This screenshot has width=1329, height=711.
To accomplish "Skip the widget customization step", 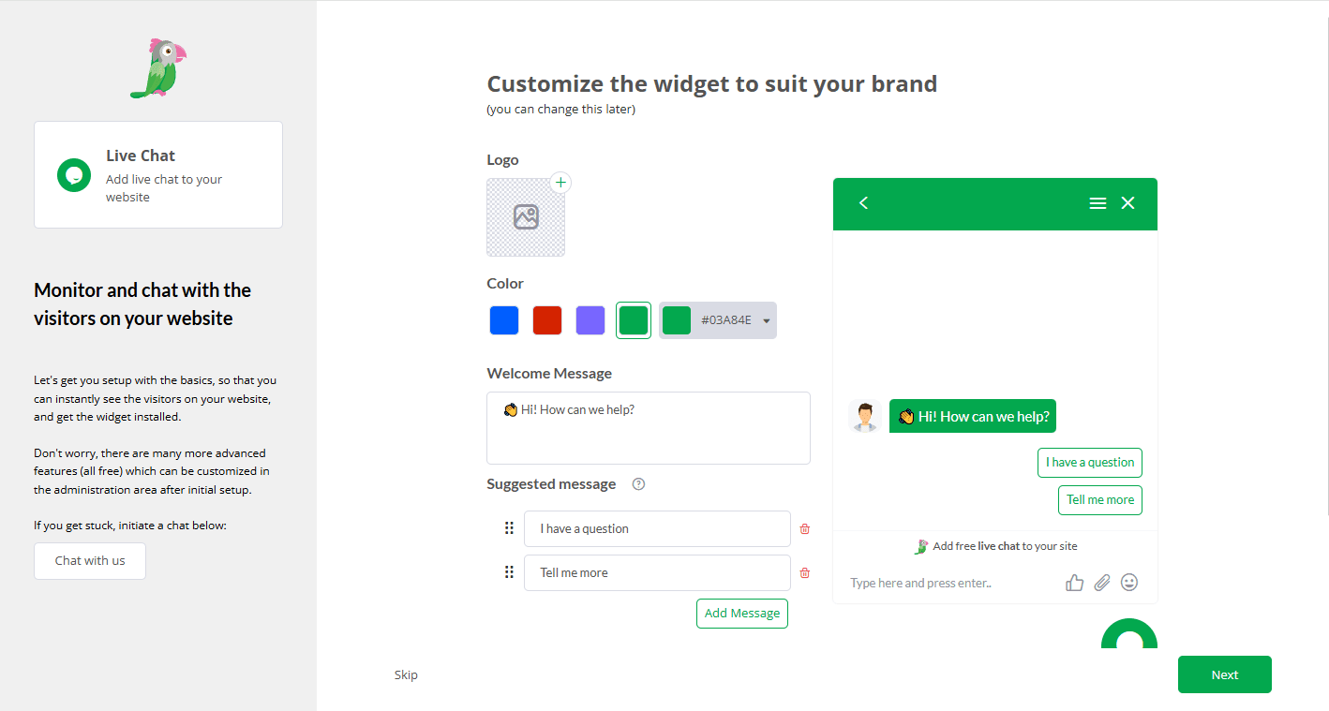I will 406,674.
